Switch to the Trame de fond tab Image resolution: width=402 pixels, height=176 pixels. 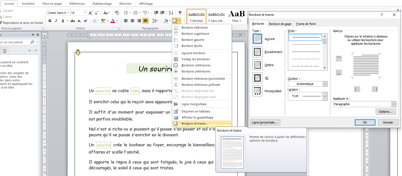pos(306,24)
